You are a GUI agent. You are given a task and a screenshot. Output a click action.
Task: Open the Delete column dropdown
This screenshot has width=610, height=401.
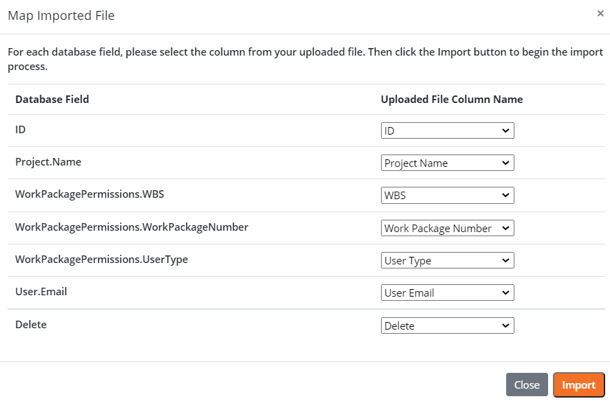447,326
